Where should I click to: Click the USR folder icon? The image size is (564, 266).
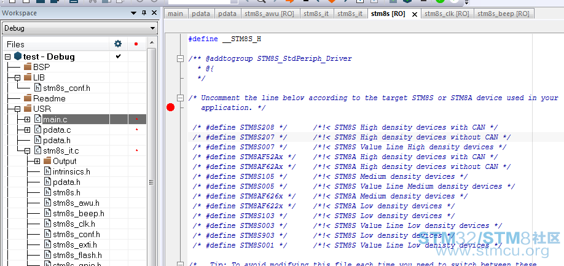click(x=28, y=109)
